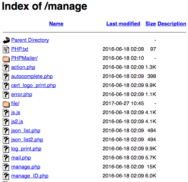
Task: Open cert_logo_print.php link
Action: pos(33,85)
